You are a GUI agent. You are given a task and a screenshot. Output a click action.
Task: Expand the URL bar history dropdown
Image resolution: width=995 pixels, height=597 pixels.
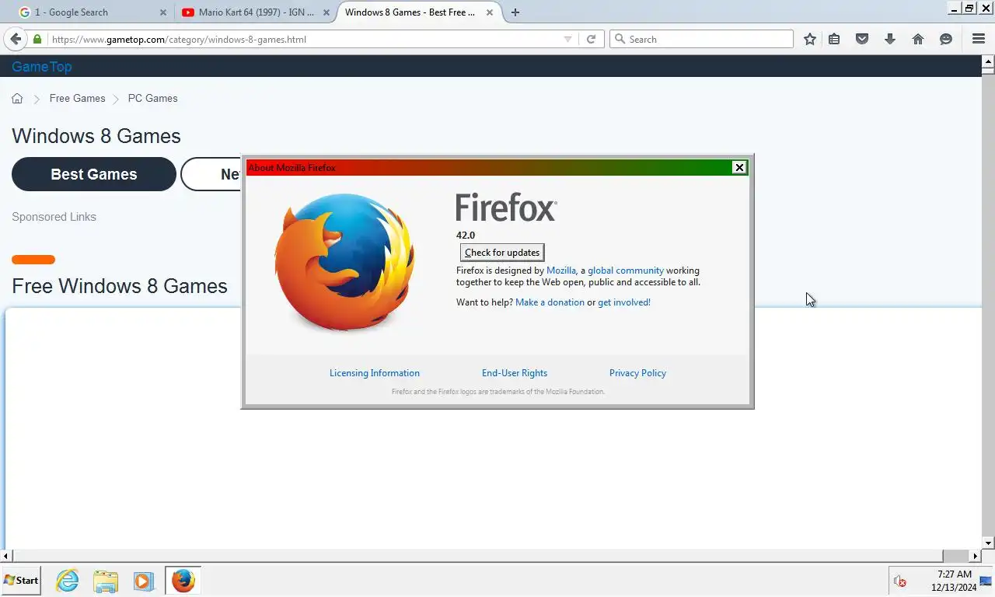pos(567,39)
